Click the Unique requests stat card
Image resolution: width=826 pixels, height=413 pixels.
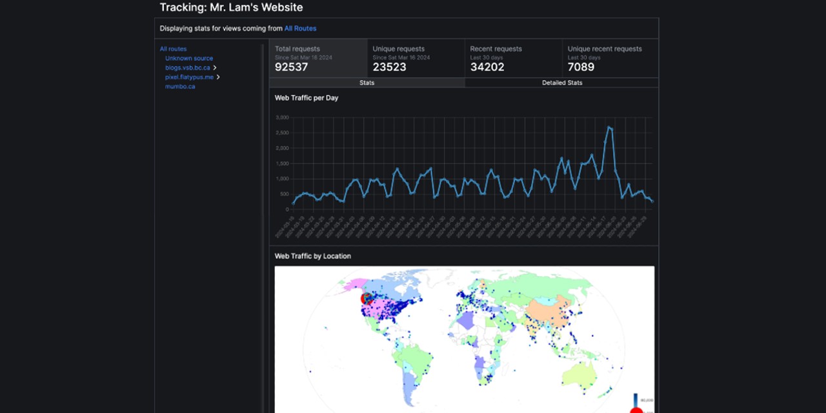[416, 58]
